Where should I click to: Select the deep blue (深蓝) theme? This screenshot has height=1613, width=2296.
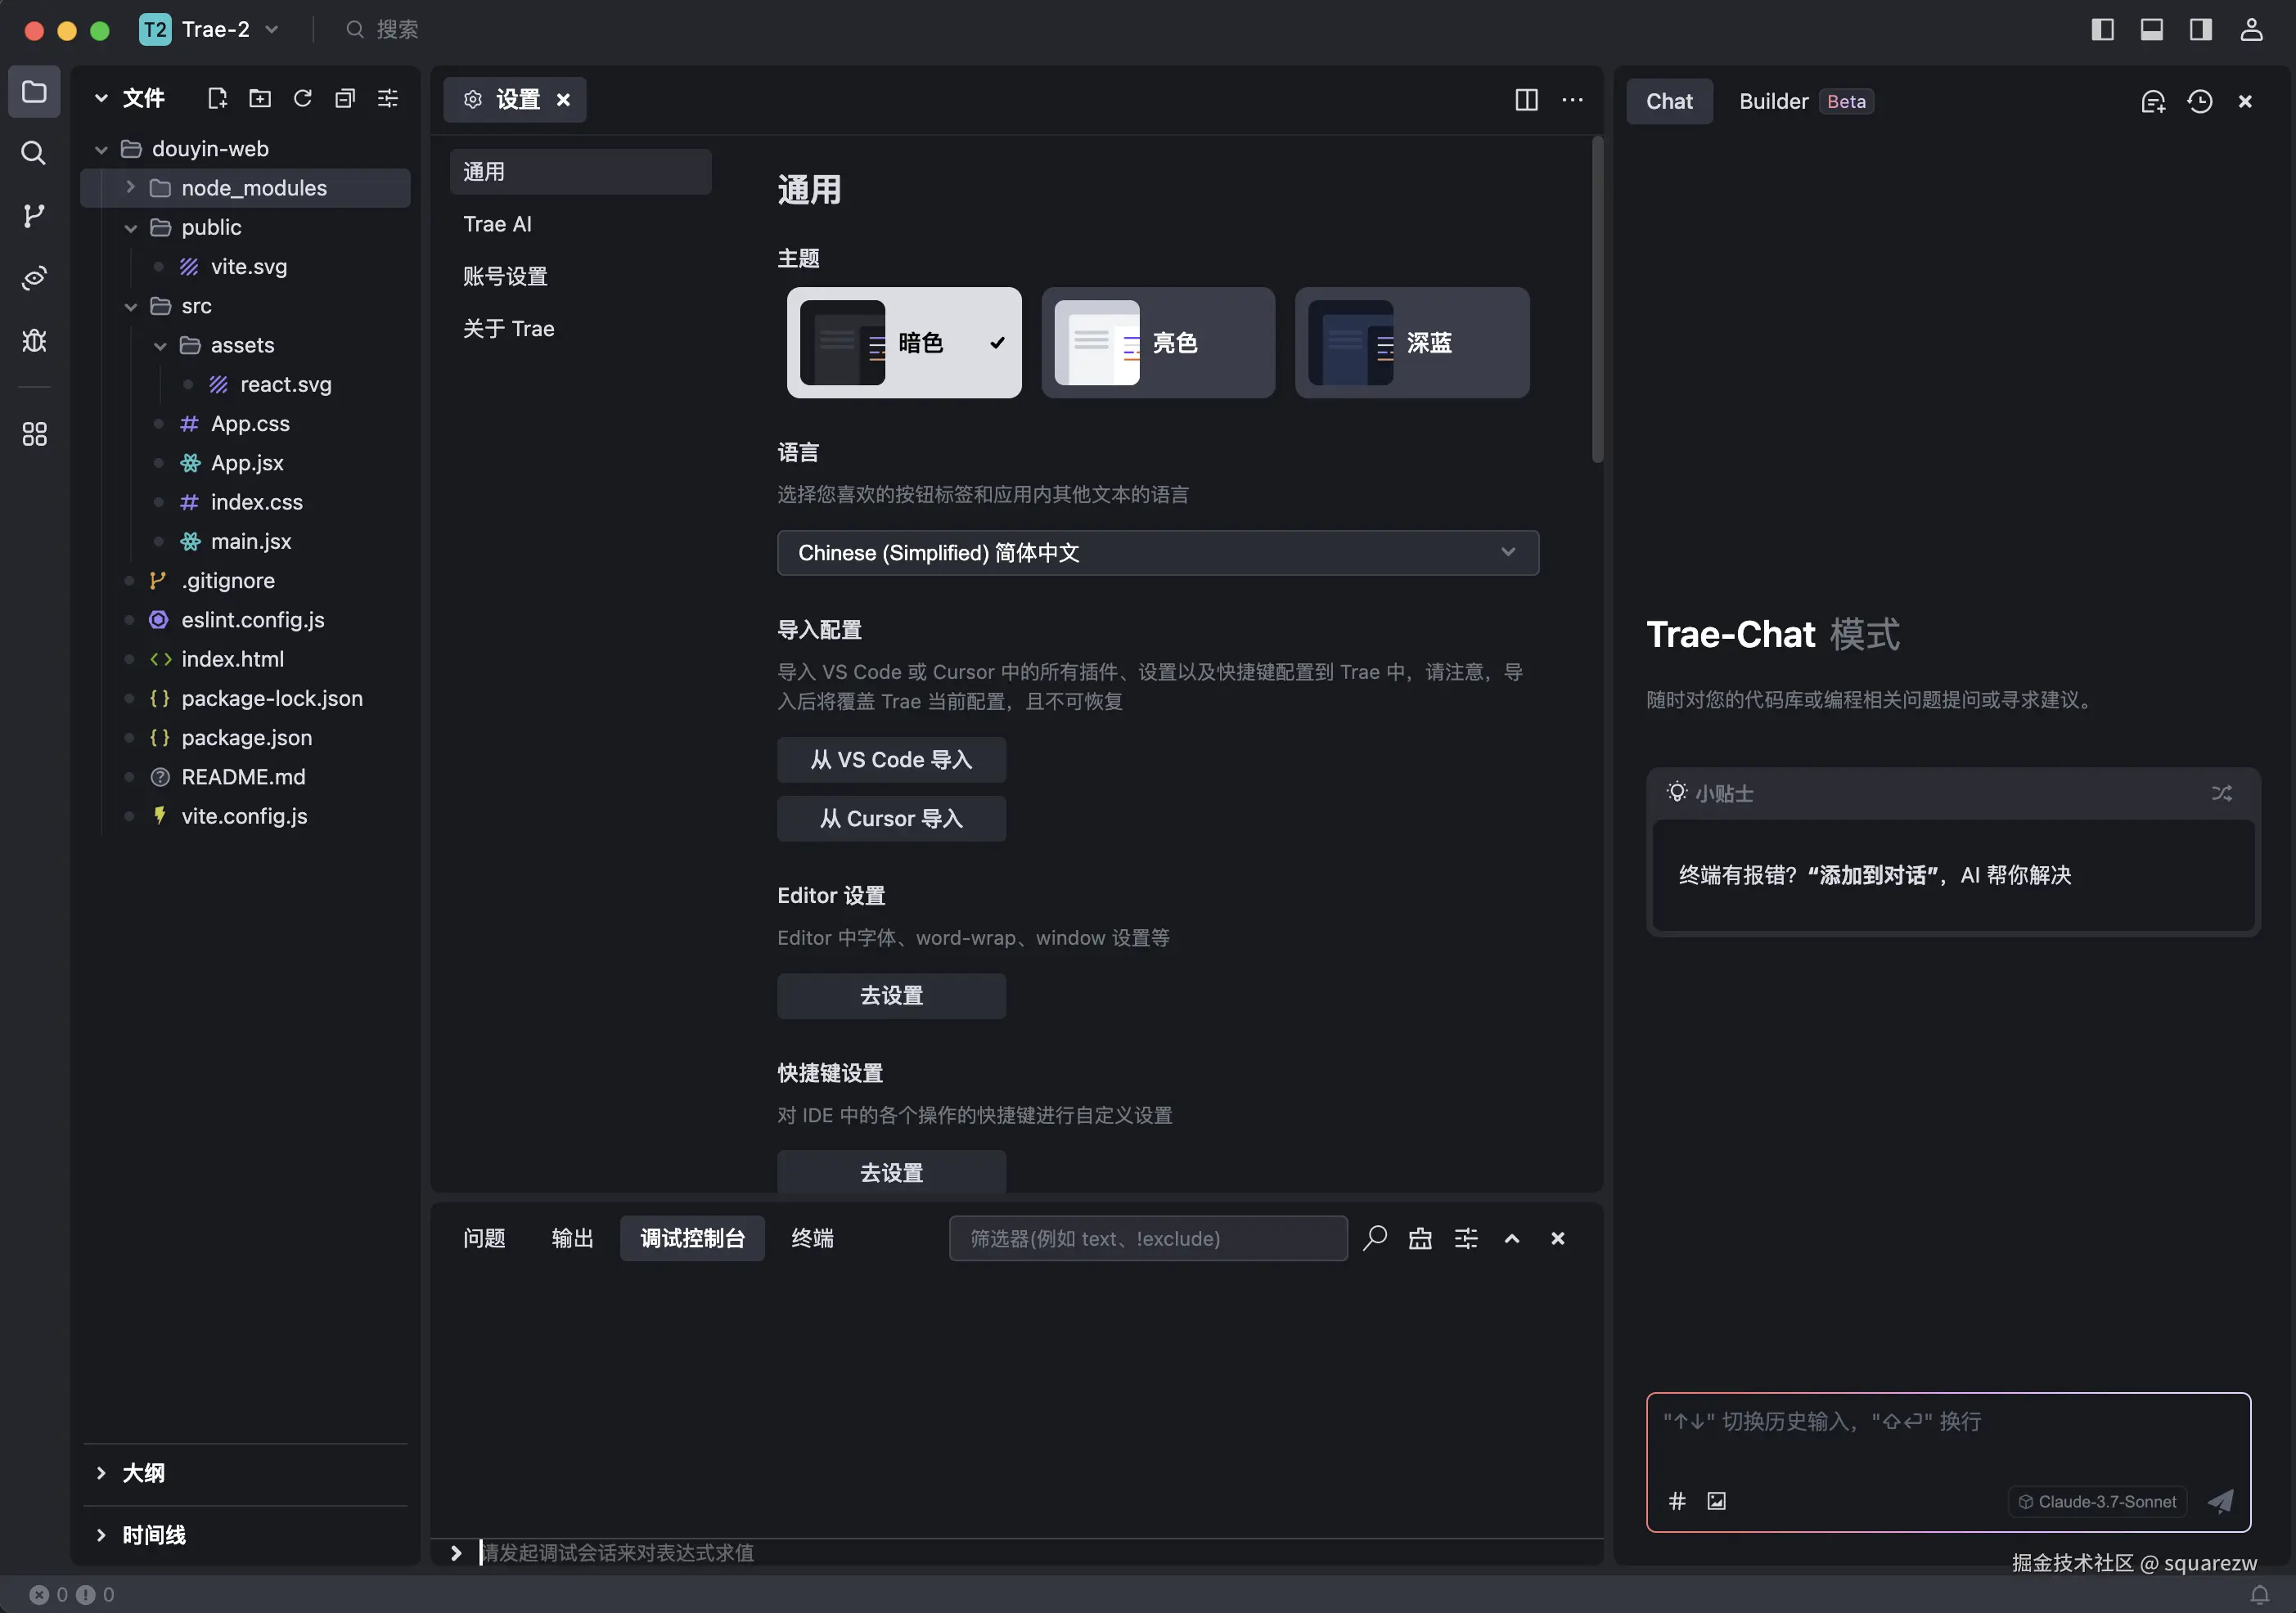1412,343
